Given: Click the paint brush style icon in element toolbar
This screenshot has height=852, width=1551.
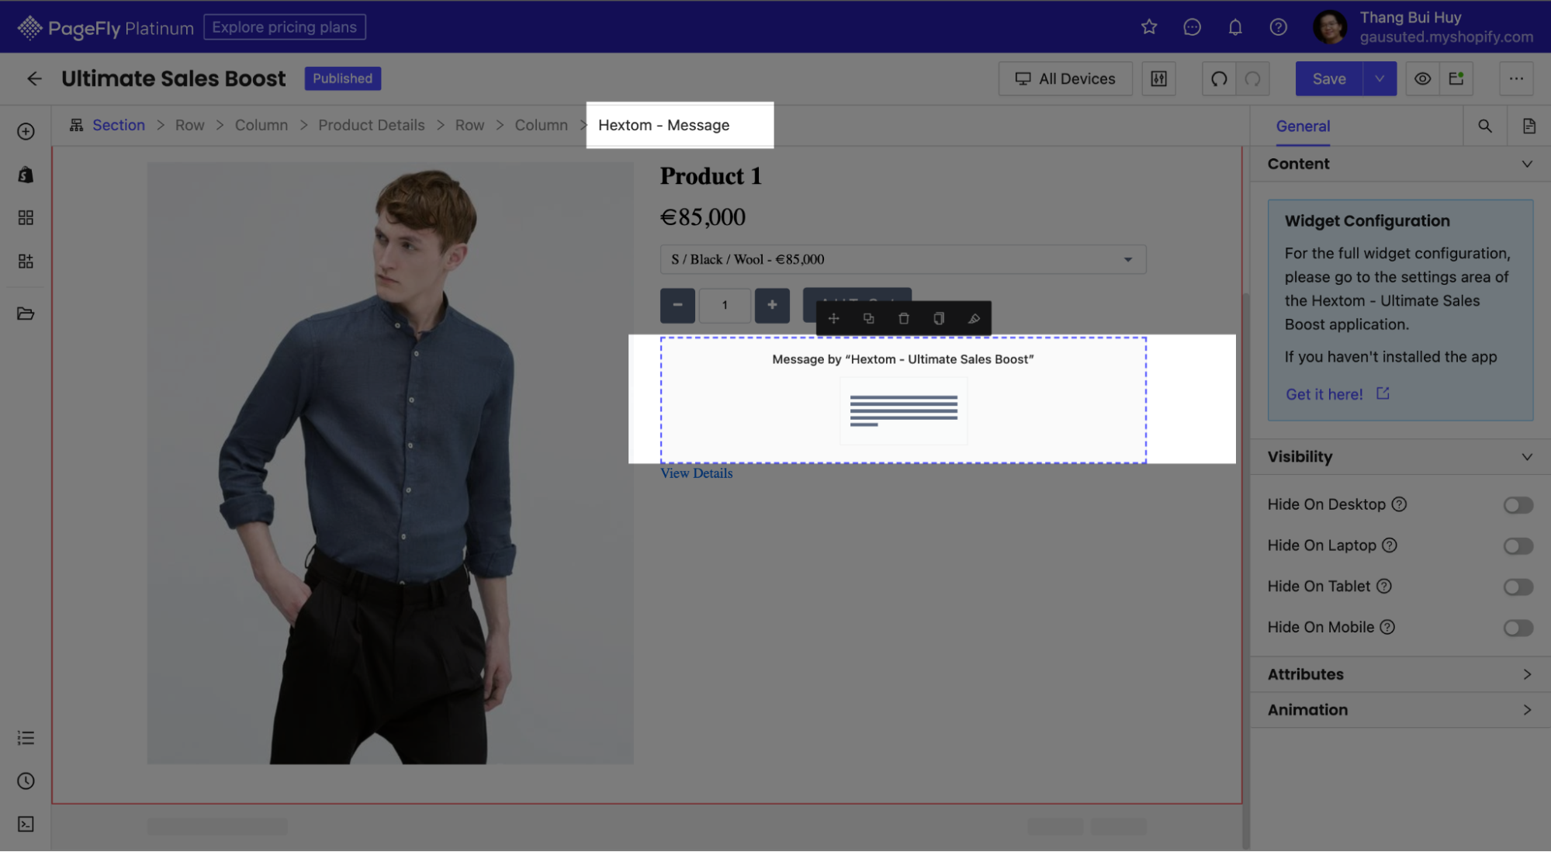Looking at the screenshot, I should (x=974, y=318).
